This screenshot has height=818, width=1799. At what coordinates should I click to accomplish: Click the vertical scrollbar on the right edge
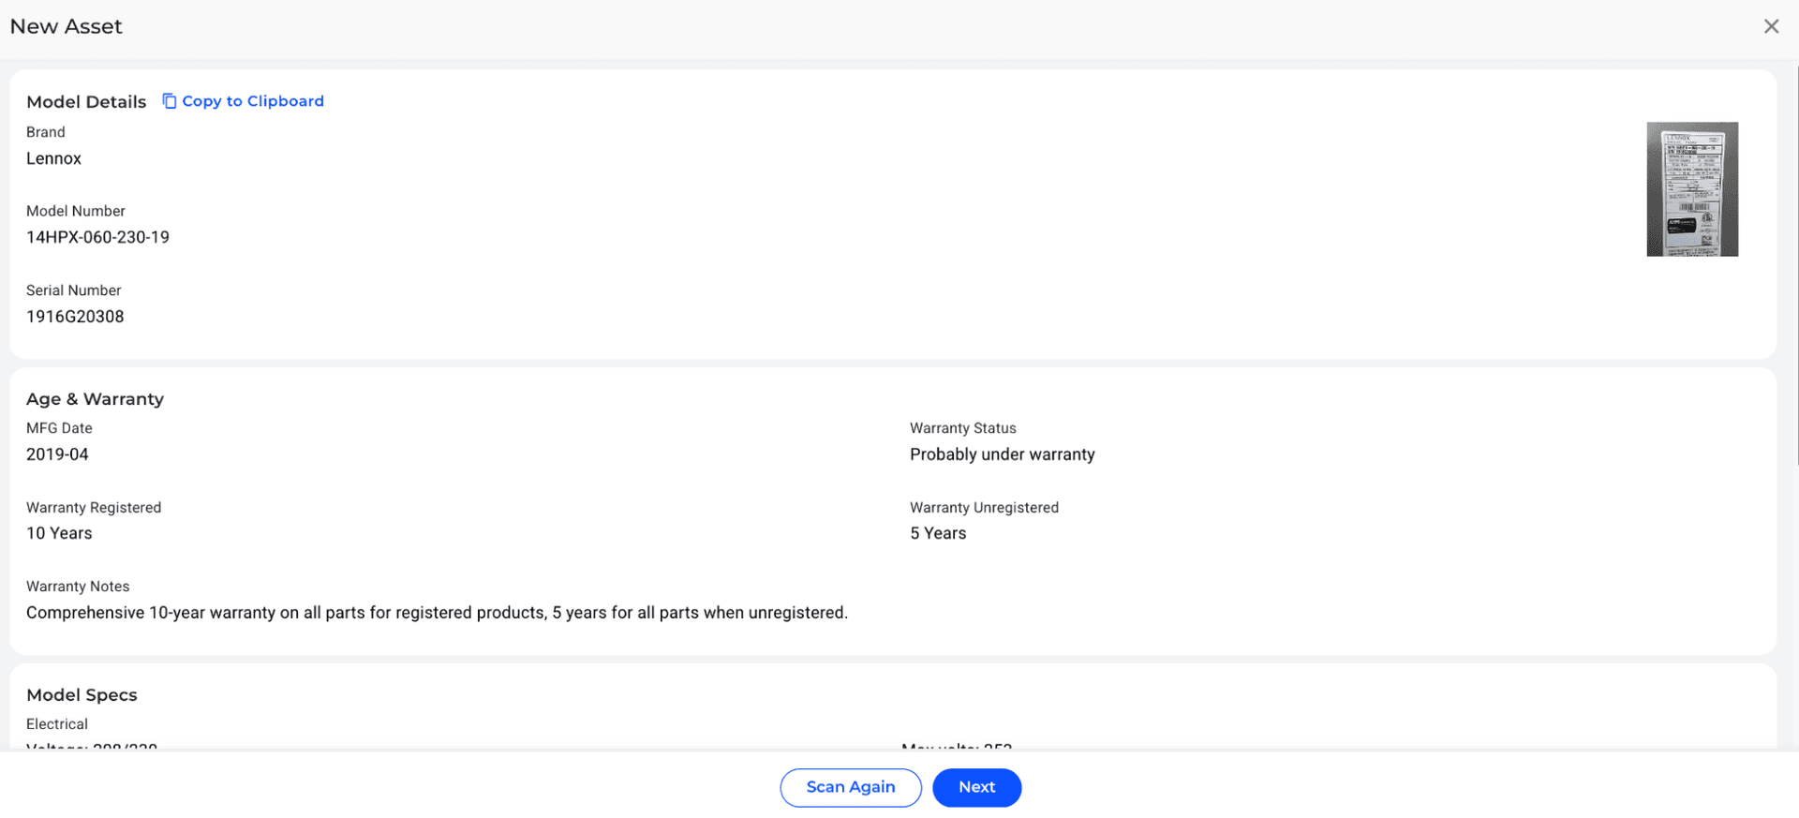pyautogui.click(x=1795, y=262)
